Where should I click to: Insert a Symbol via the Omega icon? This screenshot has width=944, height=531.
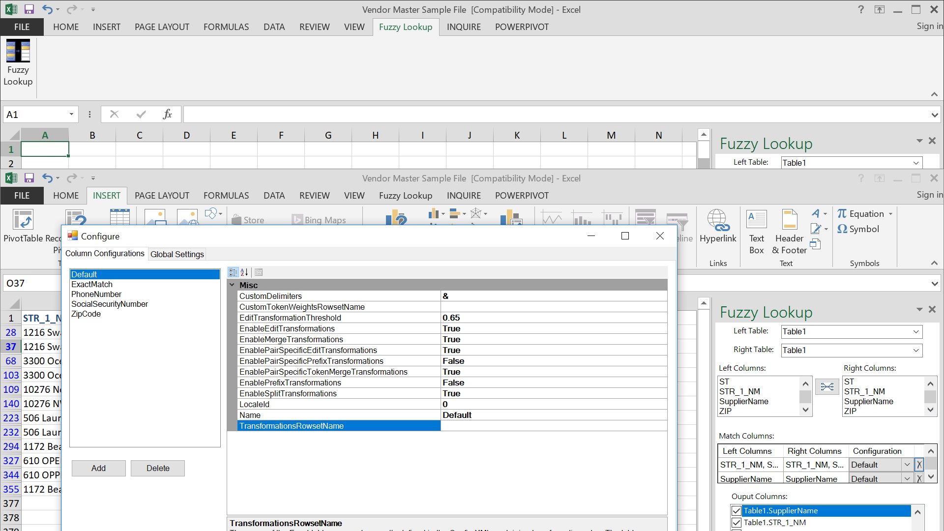tap(842, 229)
